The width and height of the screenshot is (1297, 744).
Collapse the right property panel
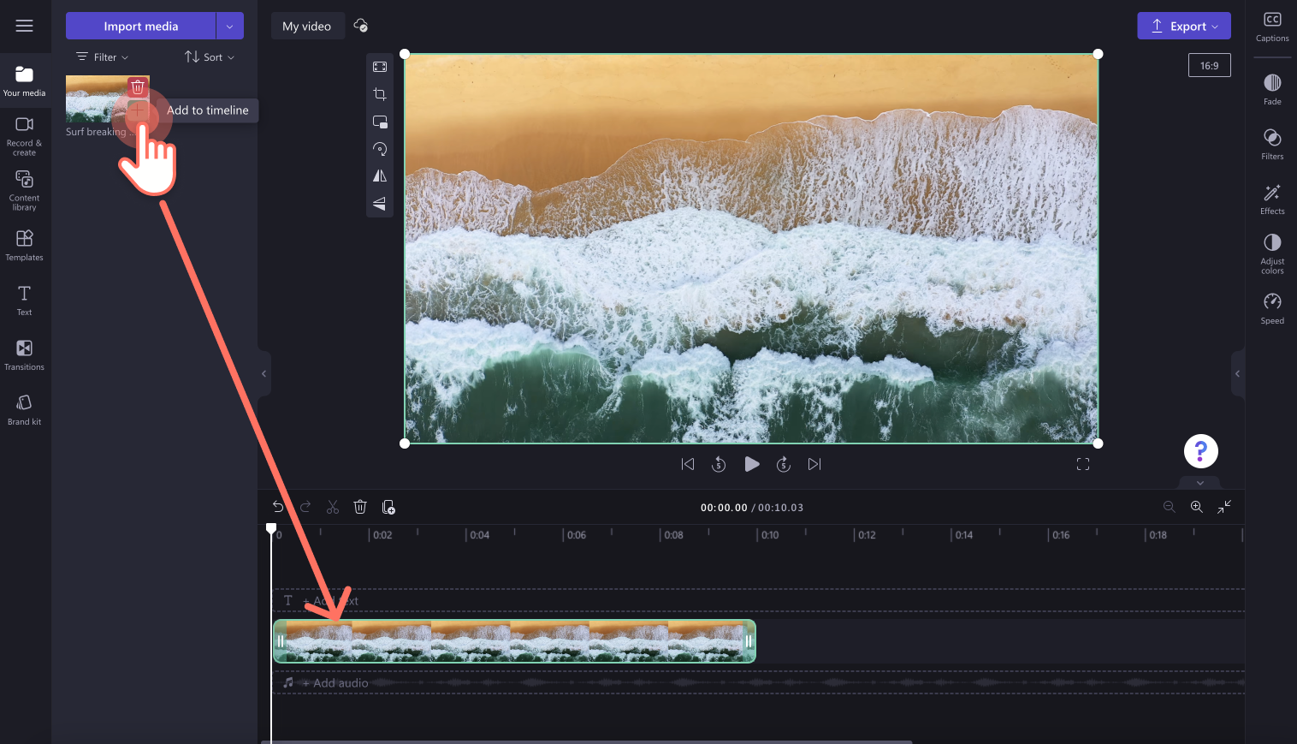click(x=1237, y=373)
